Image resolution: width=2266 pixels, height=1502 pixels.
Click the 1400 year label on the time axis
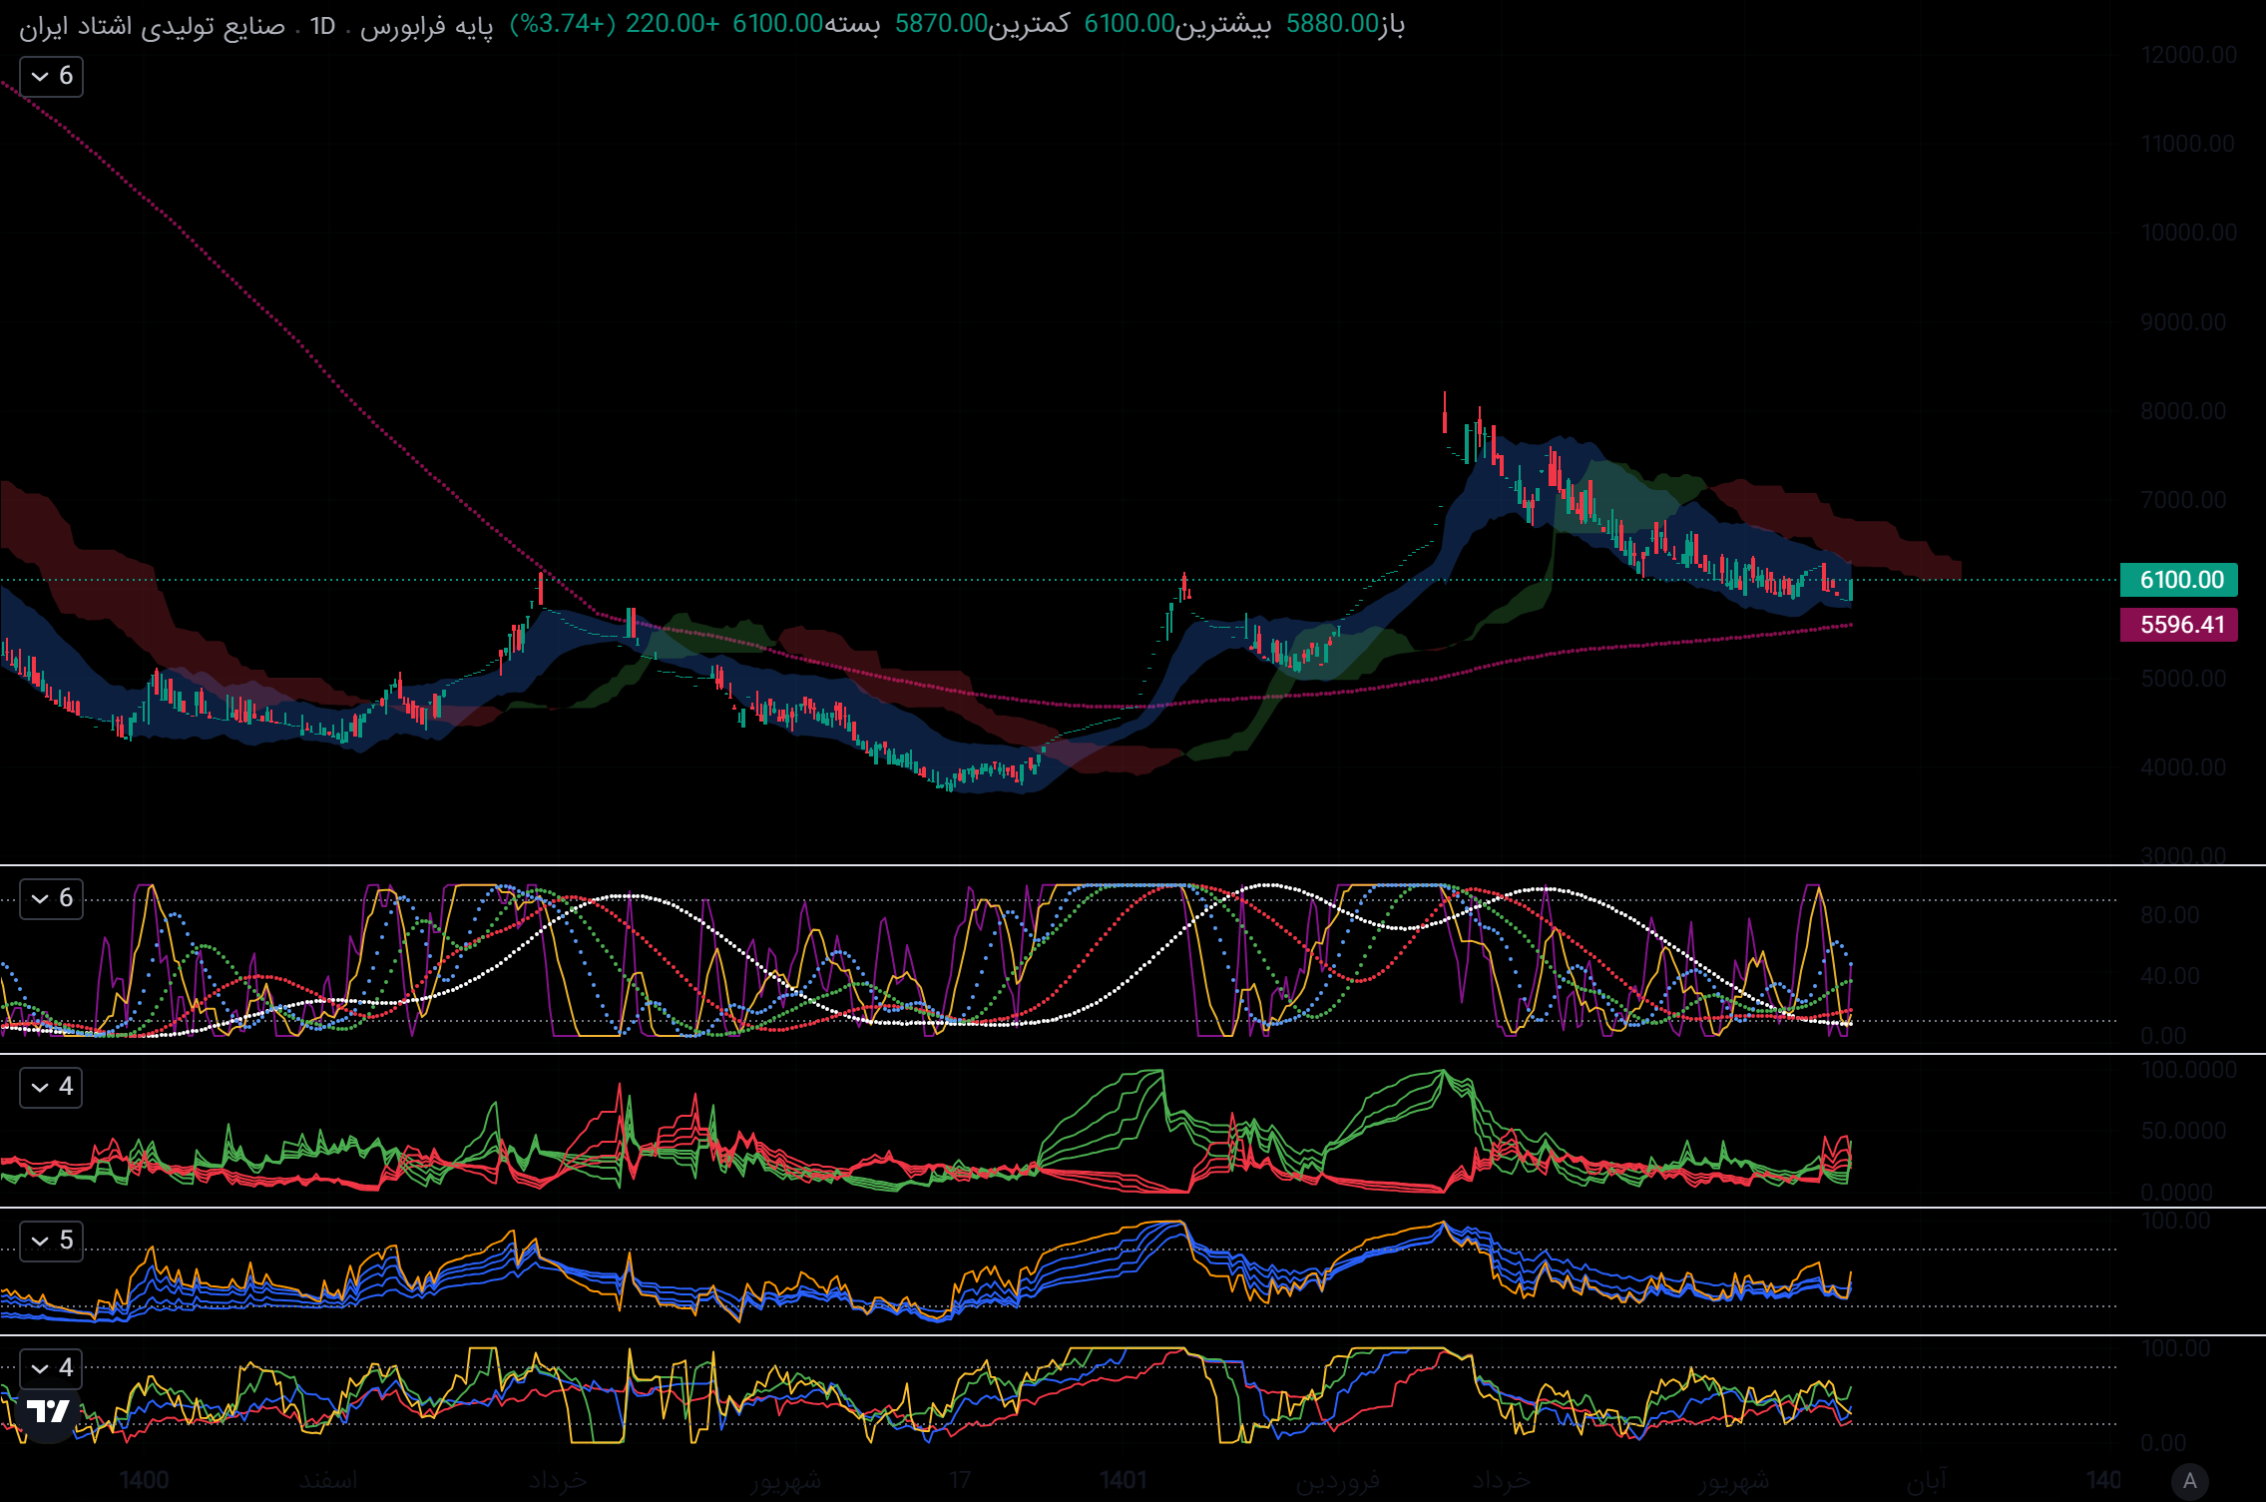[x=144, y=1480]
